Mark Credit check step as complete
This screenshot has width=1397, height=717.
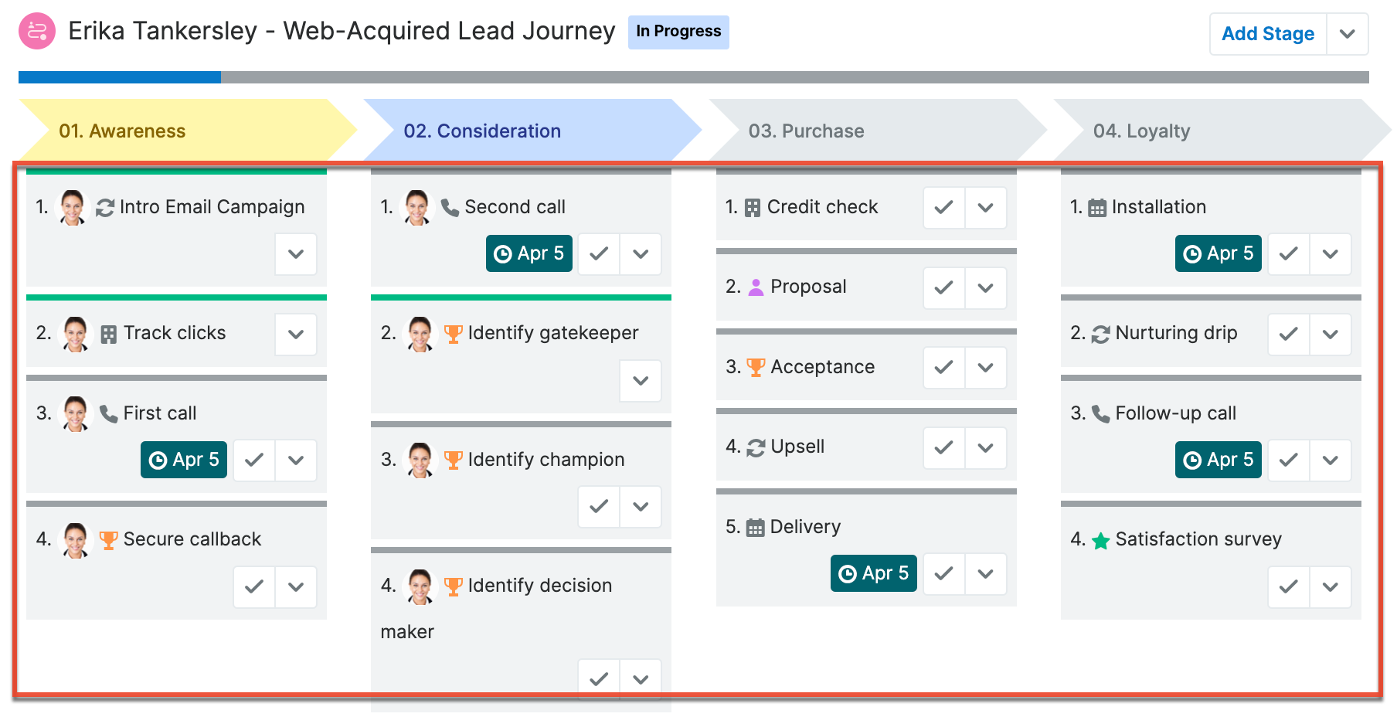pyautogui.click(x=944, y=207)
